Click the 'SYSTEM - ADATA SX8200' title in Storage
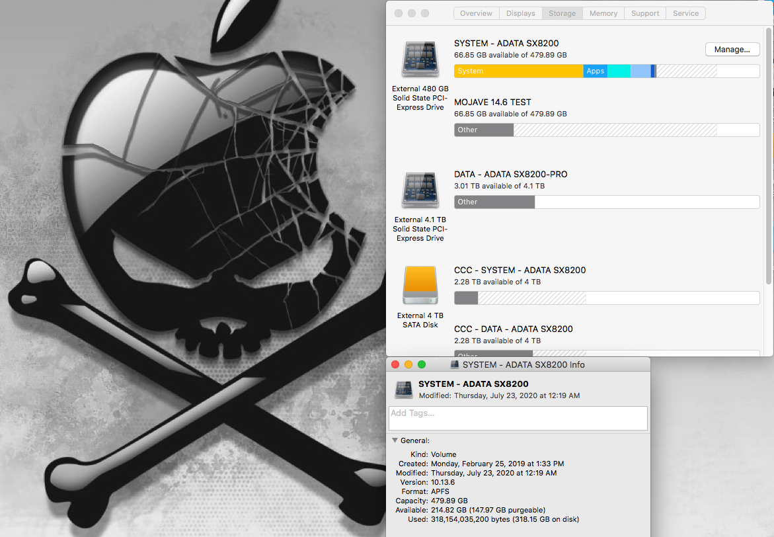This screenshot has width=774, height=537. (506, 44)
